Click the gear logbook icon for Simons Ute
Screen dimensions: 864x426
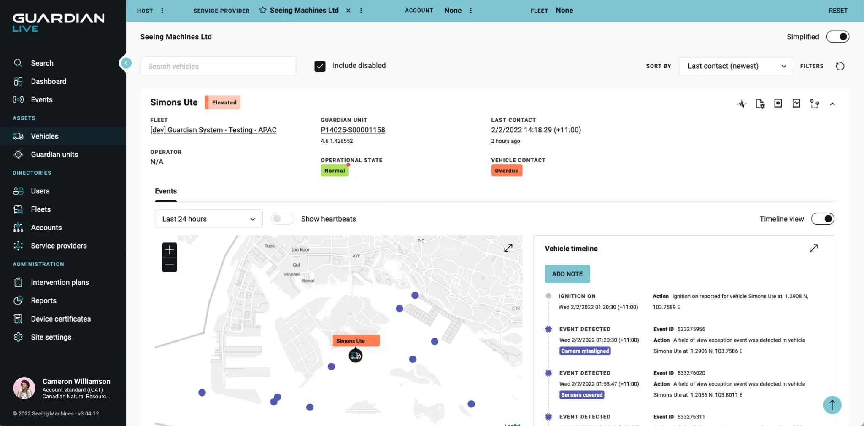coord(778,104)
